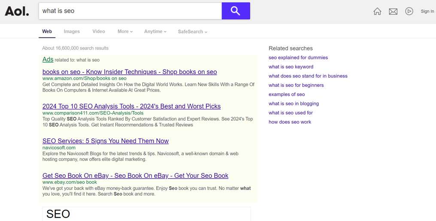Open '2024 Top 10 SEO Analysis Tools' ad
Screen dimensions: 436x221
[131, 106]
